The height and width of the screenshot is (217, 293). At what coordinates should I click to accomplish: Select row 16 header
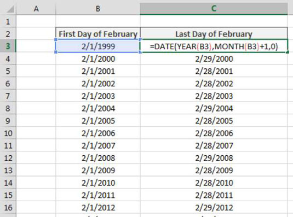coord(8,207)
